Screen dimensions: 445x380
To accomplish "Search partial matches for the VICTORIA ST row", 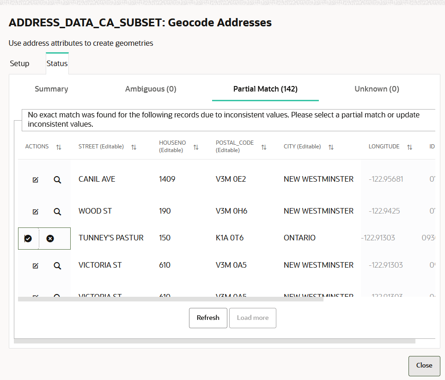I will tap(57, 265).
